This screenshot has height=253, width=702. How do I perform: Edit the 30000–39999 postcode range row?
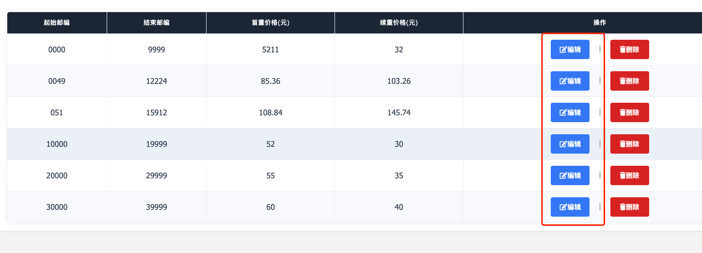[570, 207]
